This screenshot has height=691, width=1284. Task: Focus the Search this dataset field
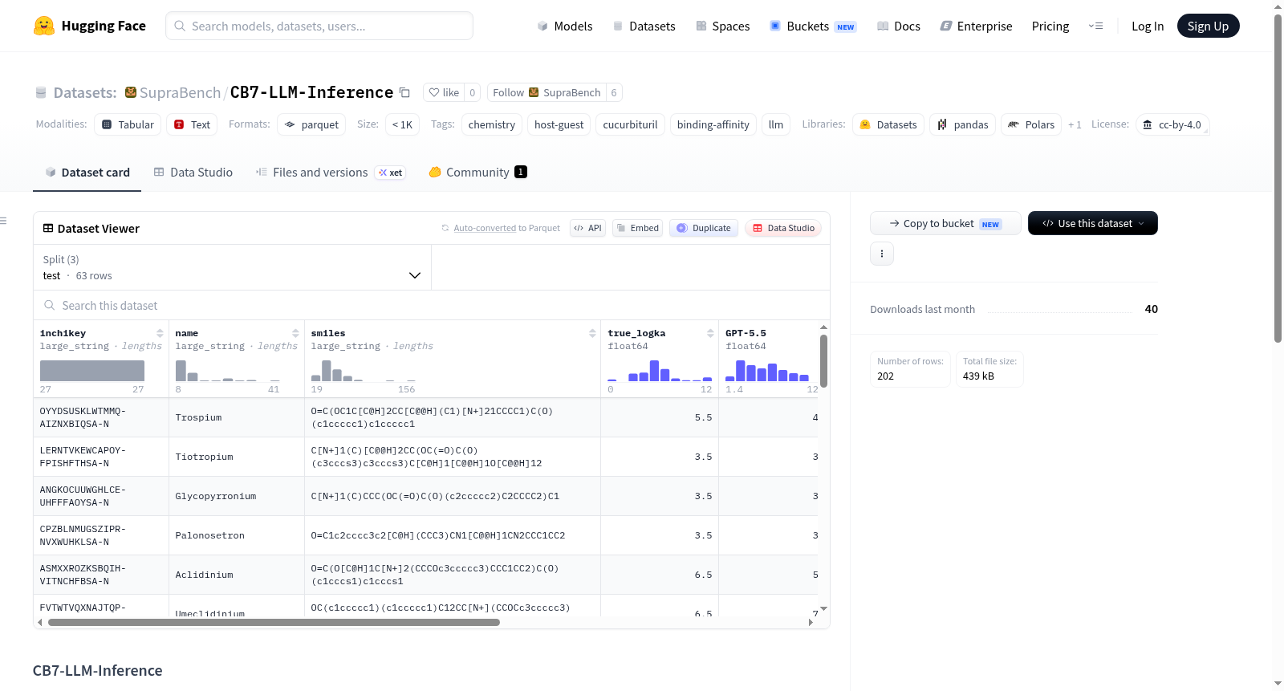click(432, 305)
